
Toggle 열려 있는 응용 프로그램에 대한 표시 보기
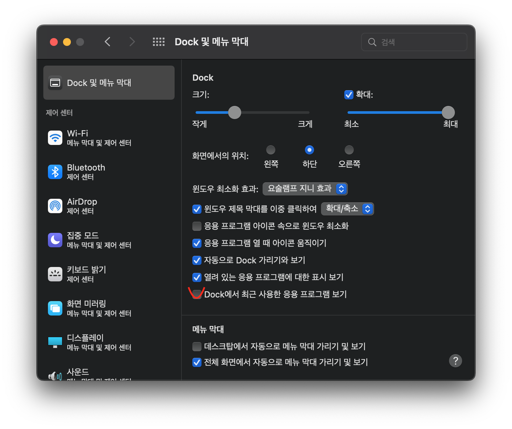coord(197,277)
